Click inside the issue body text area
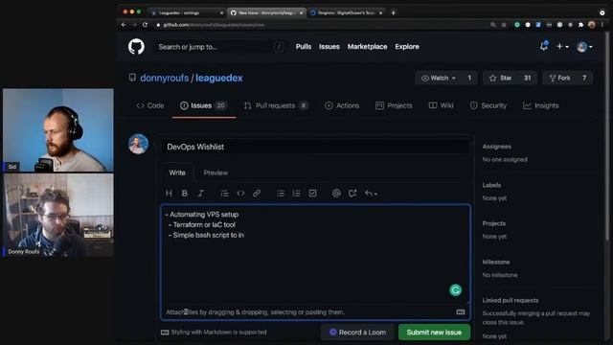Image resolution: width=613 pixels, height=345 pixels. [x=315, y=254]
